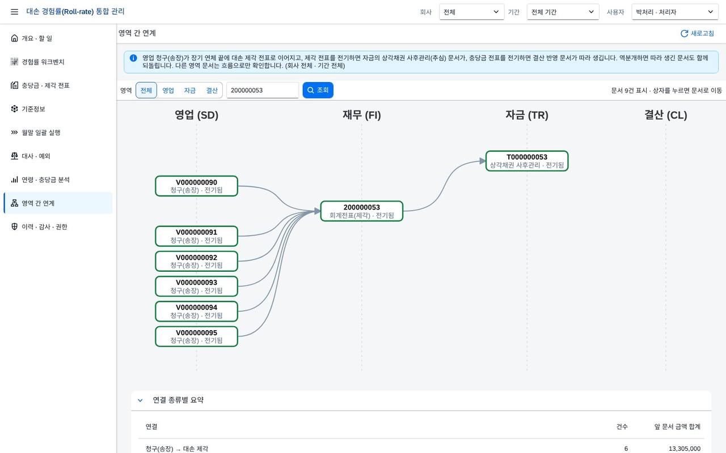Screen dimensions: 726x453
Task: Click the 청구(송장) → 대손 제각 row
Action: pyautogui.click(x=421, y=447)
